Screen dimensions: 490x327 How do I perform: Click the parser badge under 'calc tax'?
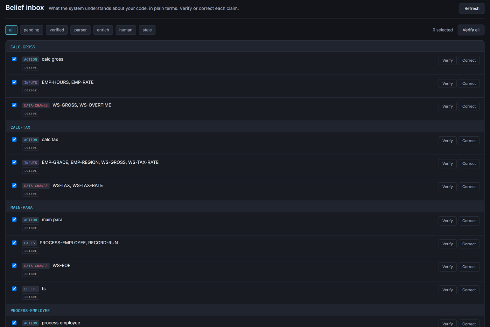[30, 148]
